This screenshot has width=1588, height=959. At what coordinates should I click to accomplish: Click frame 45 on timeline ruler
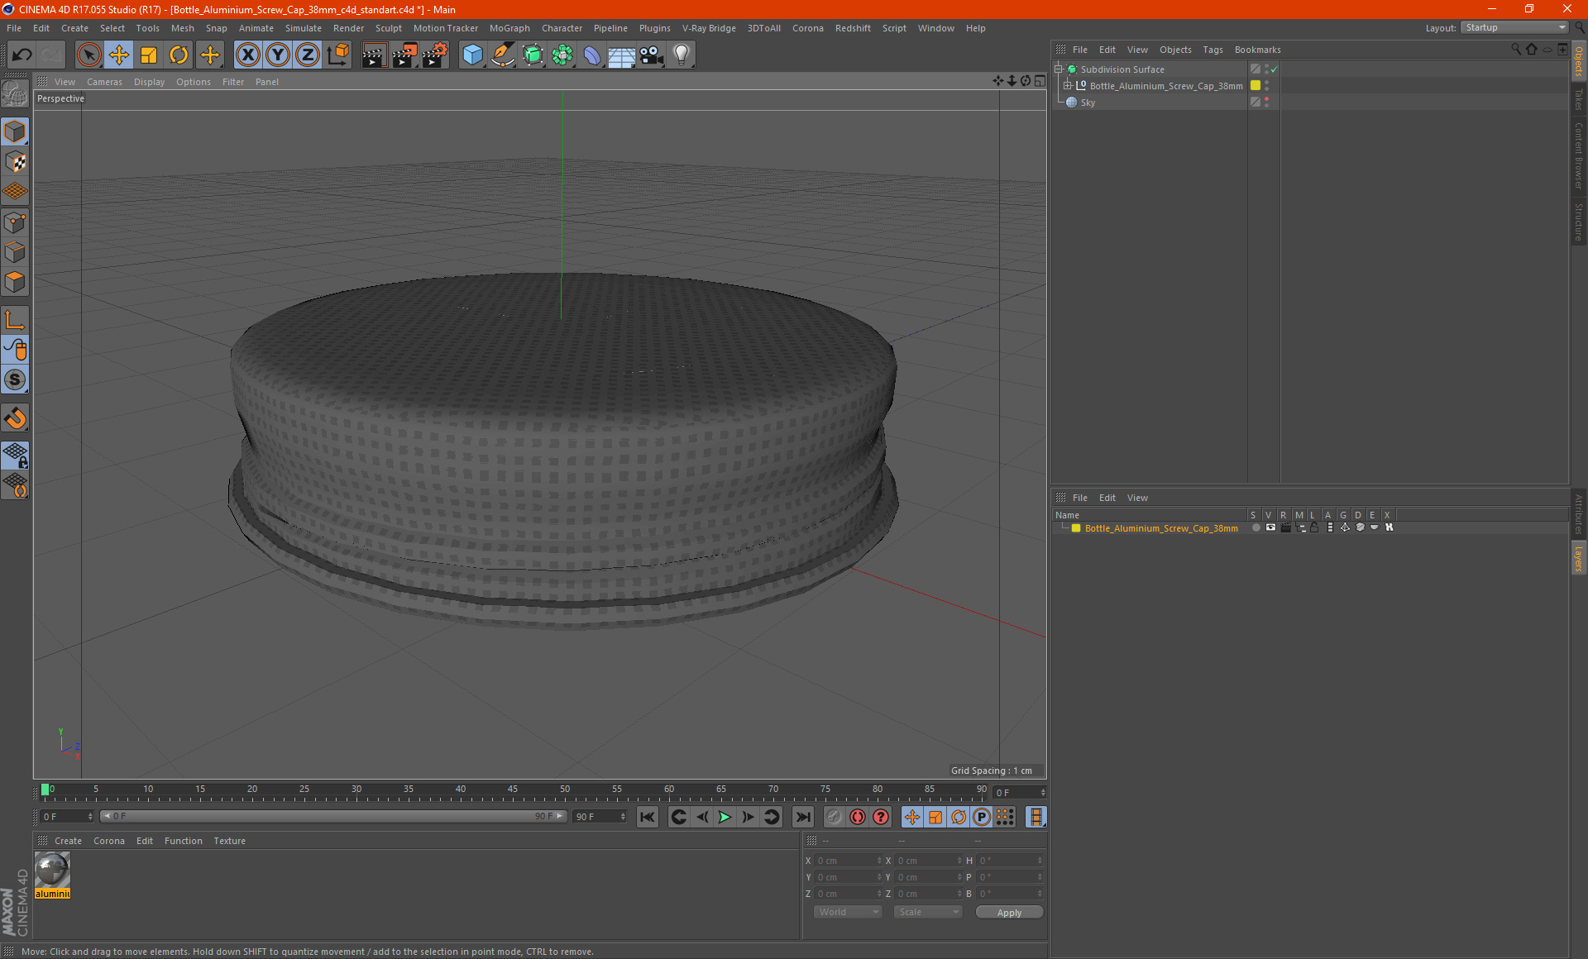[513, 790]
